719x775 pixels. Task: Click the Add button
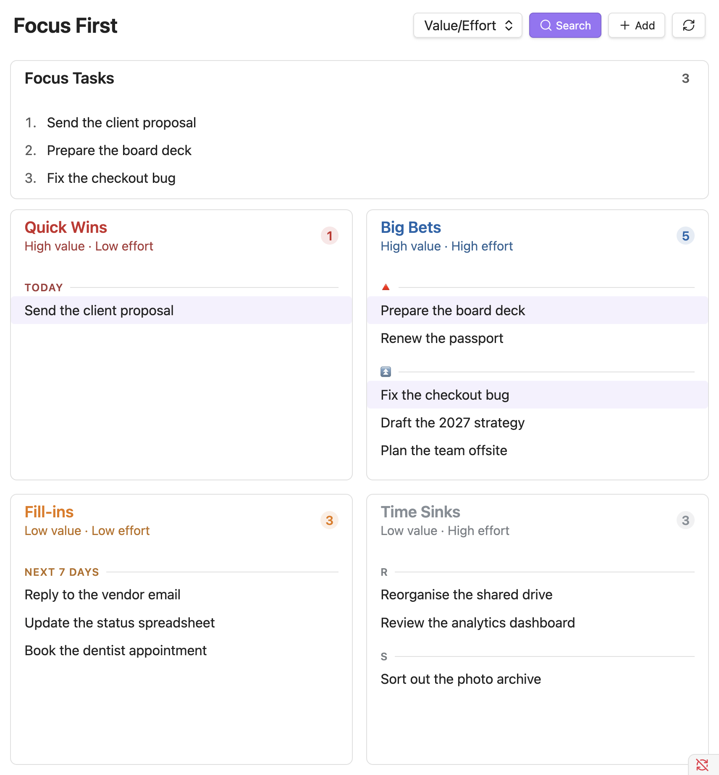pos(636,25)
